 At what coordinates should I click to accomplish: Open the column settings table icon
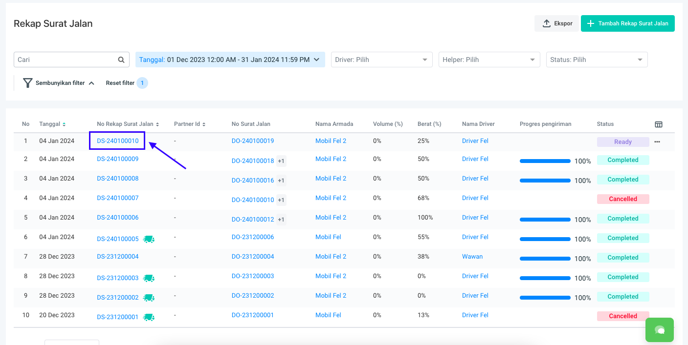[659, 124]
